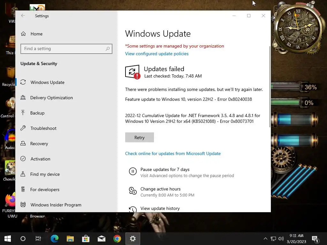
Task: Click the Find a setting search box
Action: pyautogui.click(x=66, y=49)
